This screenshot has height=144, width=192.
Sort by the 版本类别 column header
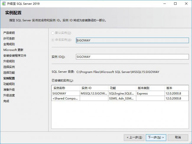(x=150, y=88)
